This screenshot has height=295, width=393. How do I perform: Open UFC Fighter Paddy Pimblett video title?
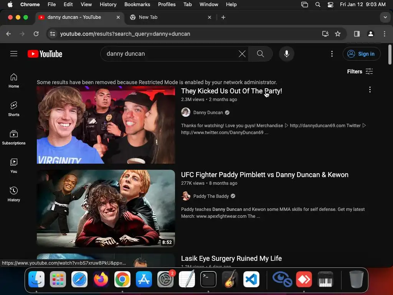coord(265,175)
